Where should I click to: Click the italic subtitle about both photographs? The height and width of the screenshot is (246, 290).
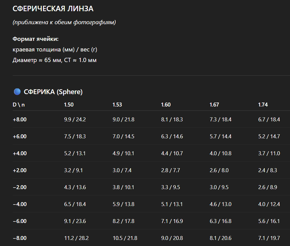64,22
